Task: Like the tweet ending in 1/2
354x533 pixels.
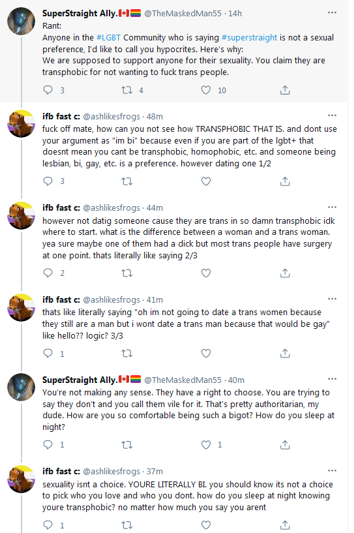Action: pos(206,181)
